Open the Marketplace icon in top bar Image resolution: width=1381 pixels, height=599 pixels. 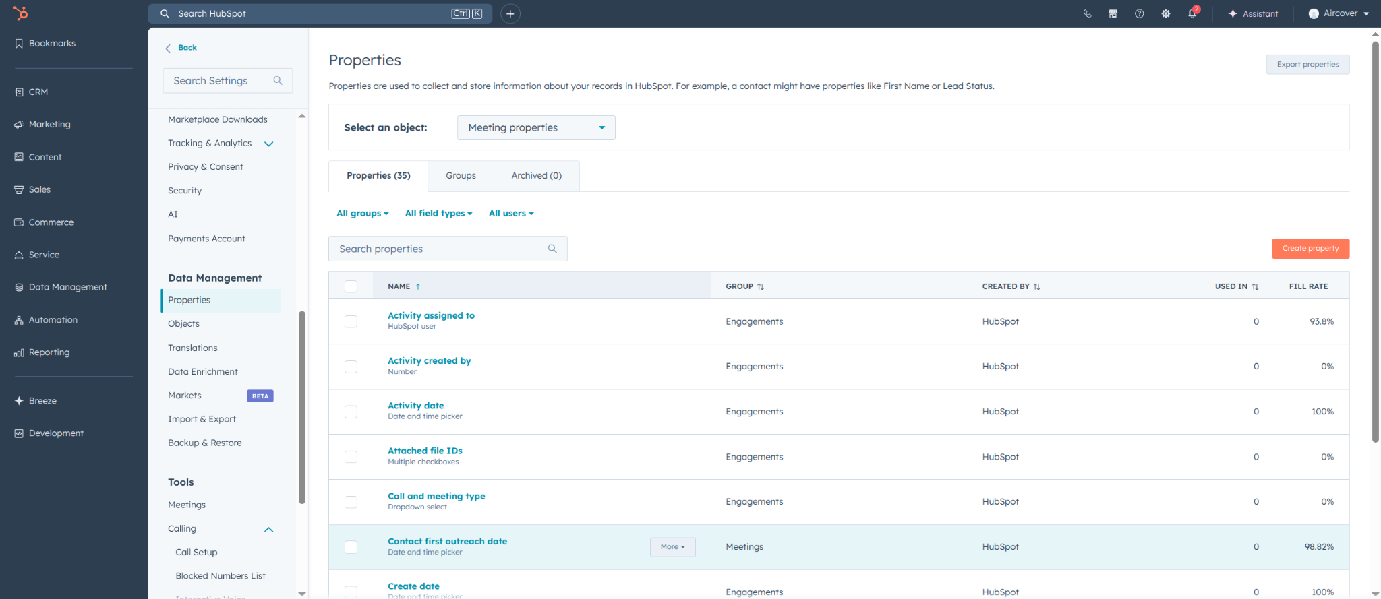click(x=1113, y=13)
